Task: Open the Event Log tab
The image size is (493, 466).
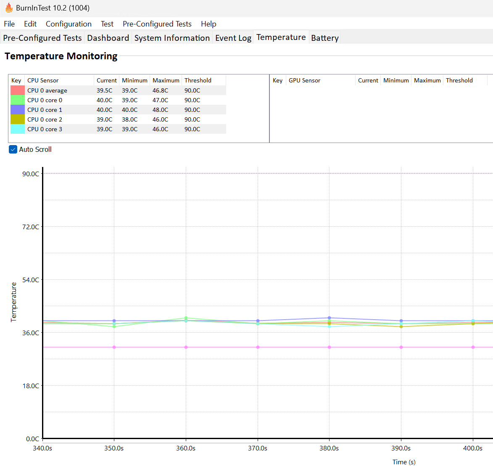Action: point(233,38)
